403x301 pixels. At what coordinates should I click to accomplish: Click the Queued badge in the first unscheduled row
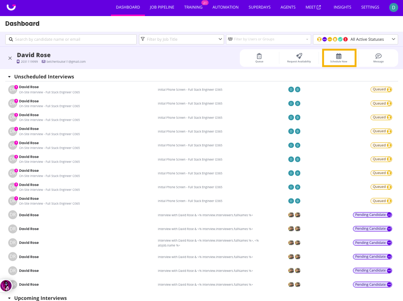[381, 90]
